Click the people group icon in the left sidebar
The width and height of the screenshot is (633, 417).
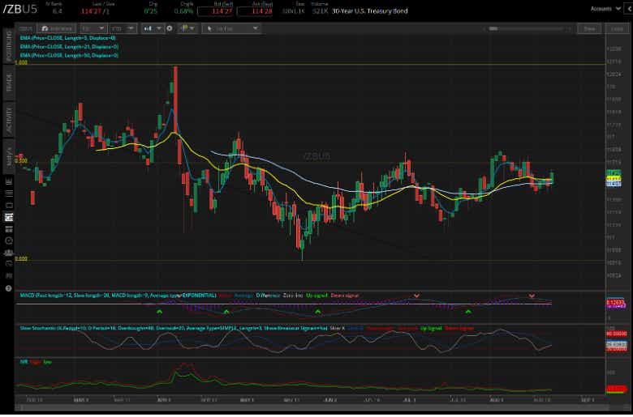click(8, 253)
